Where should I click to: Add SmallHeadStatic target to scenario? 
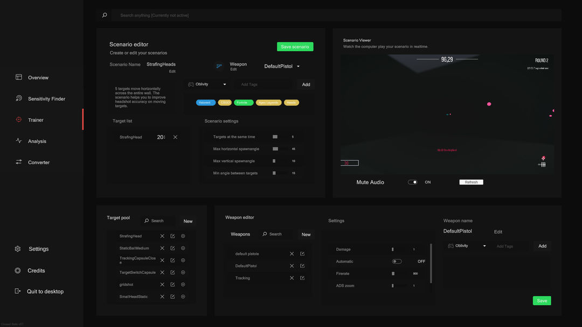point(183,296)
